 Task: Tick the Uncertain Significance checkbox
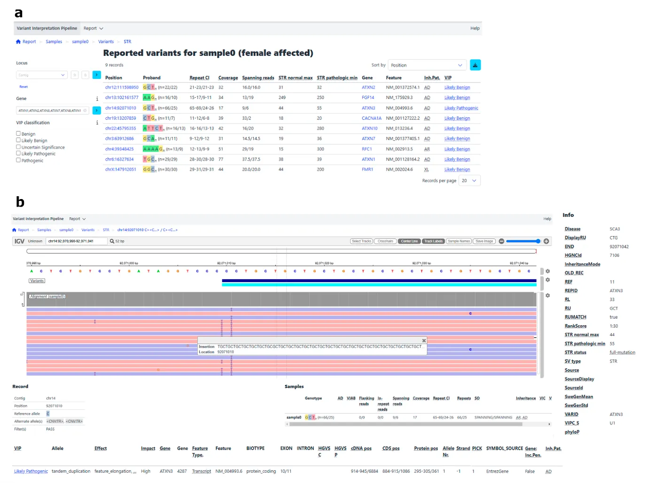tap(18, 147)
